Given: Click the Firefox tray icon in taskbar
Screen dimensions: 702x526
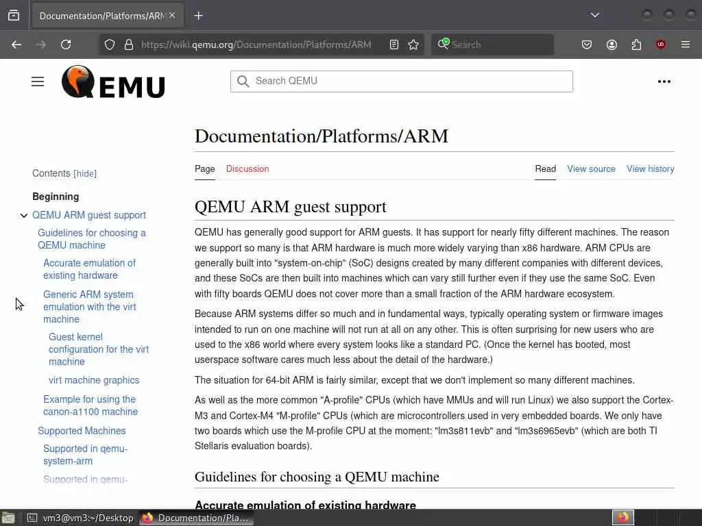Looking at the screenshot, I should click(622, 518).
